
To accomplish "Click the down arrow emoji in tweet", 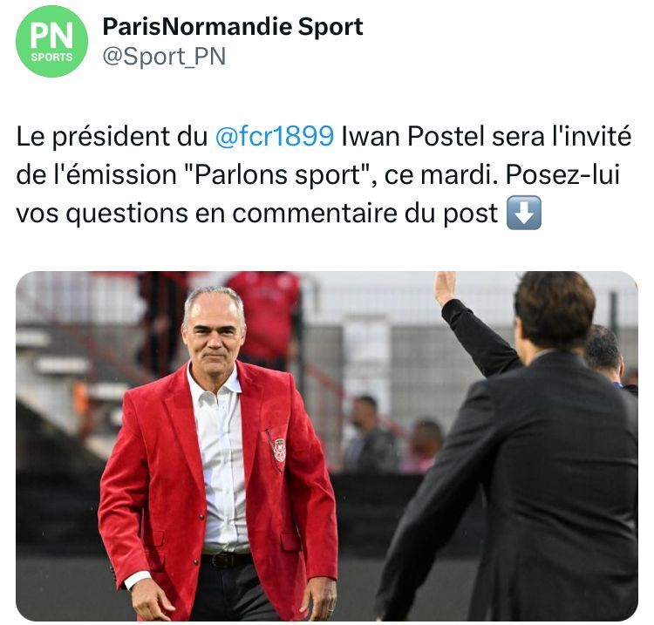I will [x=524, y=213].
